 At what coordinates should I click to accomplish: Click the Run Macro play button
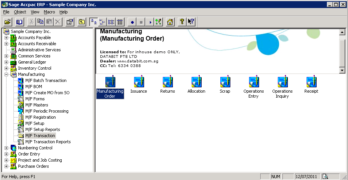point(150,22)
